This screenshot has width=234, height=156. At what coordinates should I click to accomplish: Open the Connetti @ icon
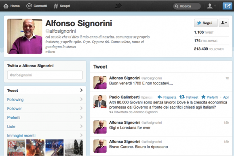tap(29, 6)
